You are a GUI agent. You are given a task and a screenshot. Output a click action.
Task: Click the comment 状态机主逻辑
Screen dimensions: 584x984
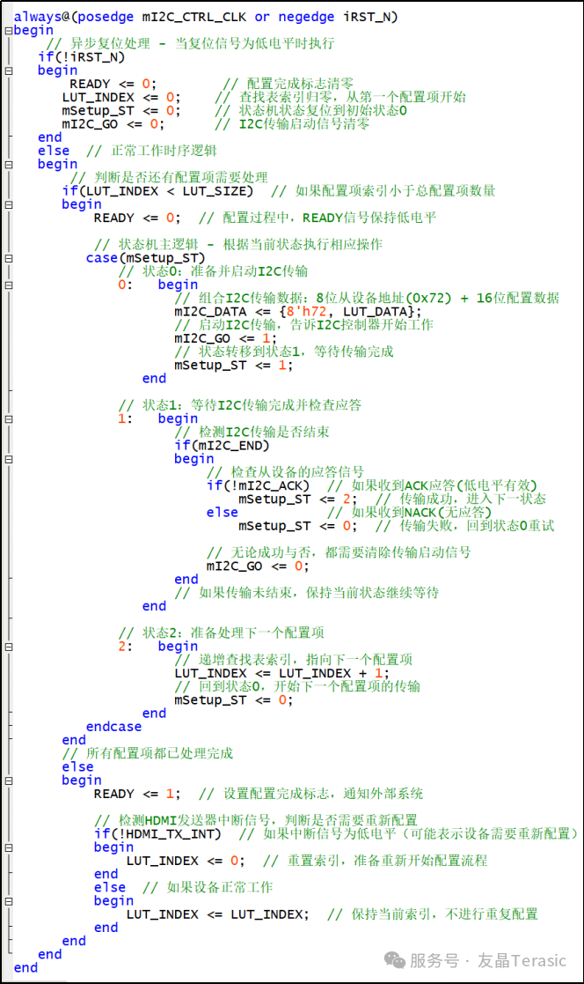point(238,244)
